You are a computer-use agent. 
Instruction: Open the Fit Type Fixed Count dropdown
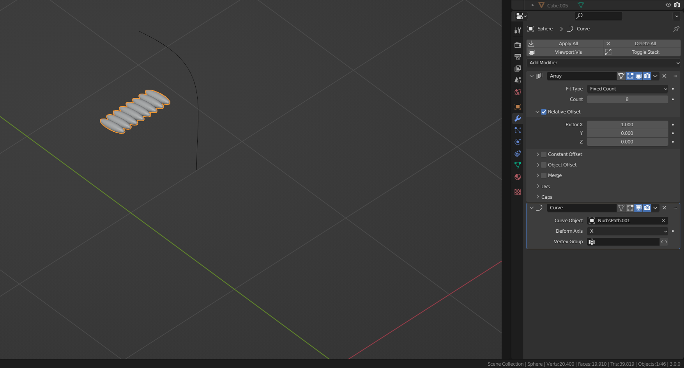tap(627, 89)
